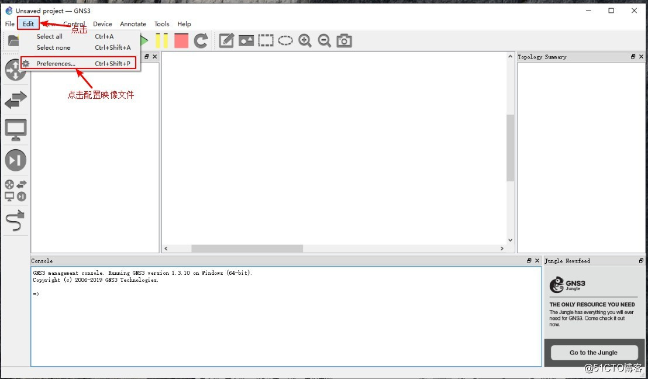Screen dimensions: 648x379
Task: Float the Topology Summary panel
Action: pos(633,57)
